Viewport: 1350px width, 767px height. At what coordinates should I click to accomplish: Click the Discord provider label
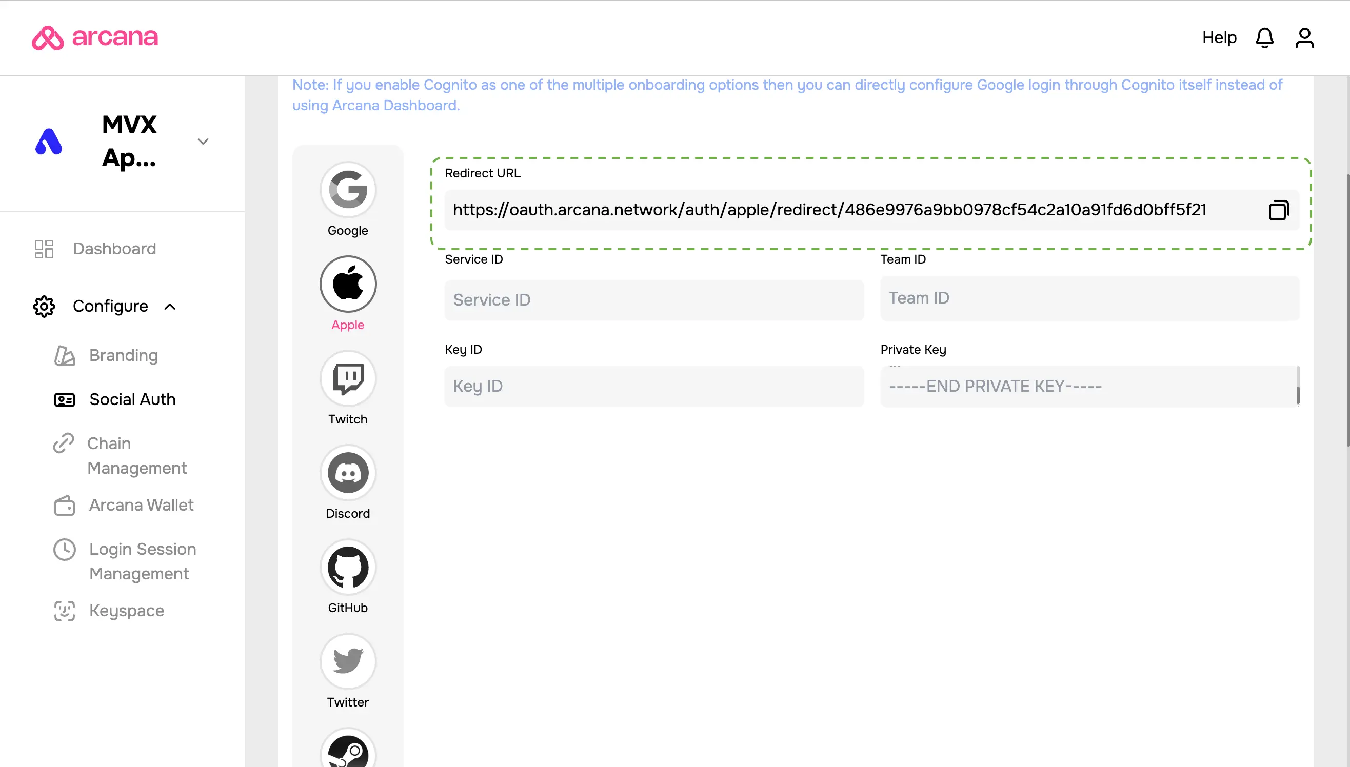348,514
